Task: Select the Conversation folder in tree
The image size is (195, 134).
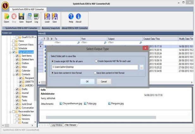Action: pos(28,108)
